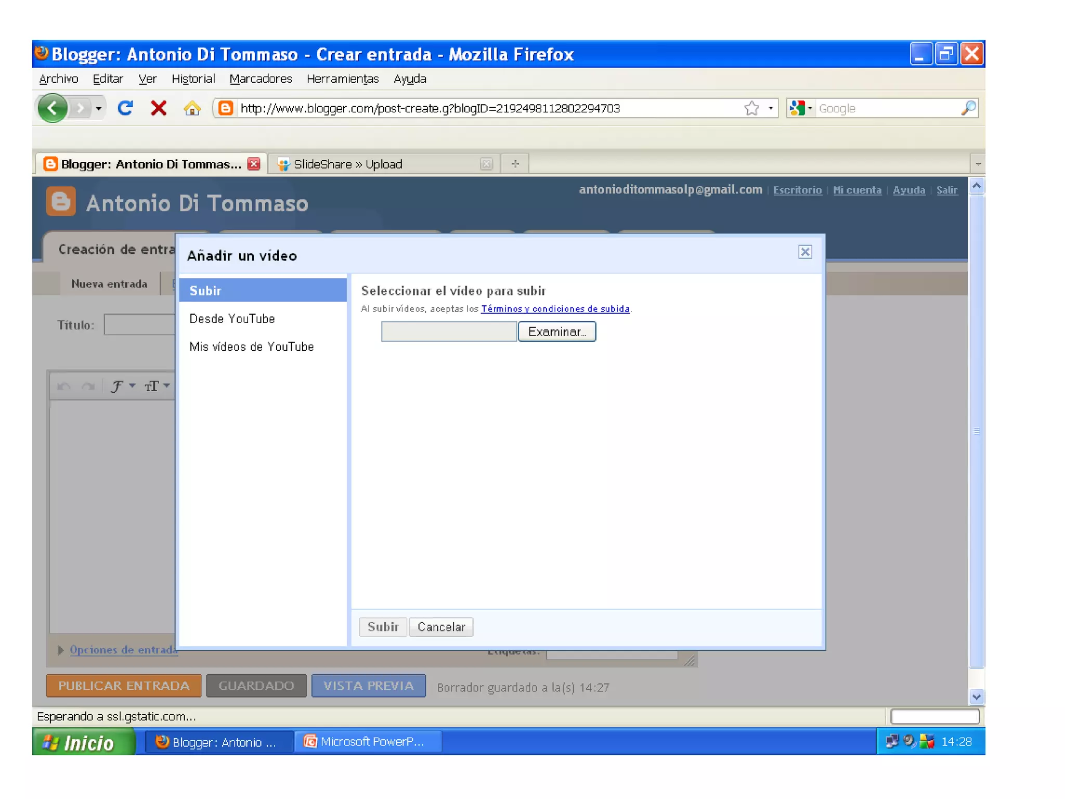This screenshot has width=1065, height=799.
Task: Open Microsoft PowerPoint from taskbar
Action: (368, 742)
